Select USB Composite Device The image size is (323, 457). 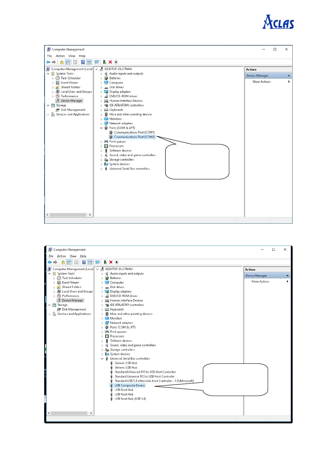130,386
